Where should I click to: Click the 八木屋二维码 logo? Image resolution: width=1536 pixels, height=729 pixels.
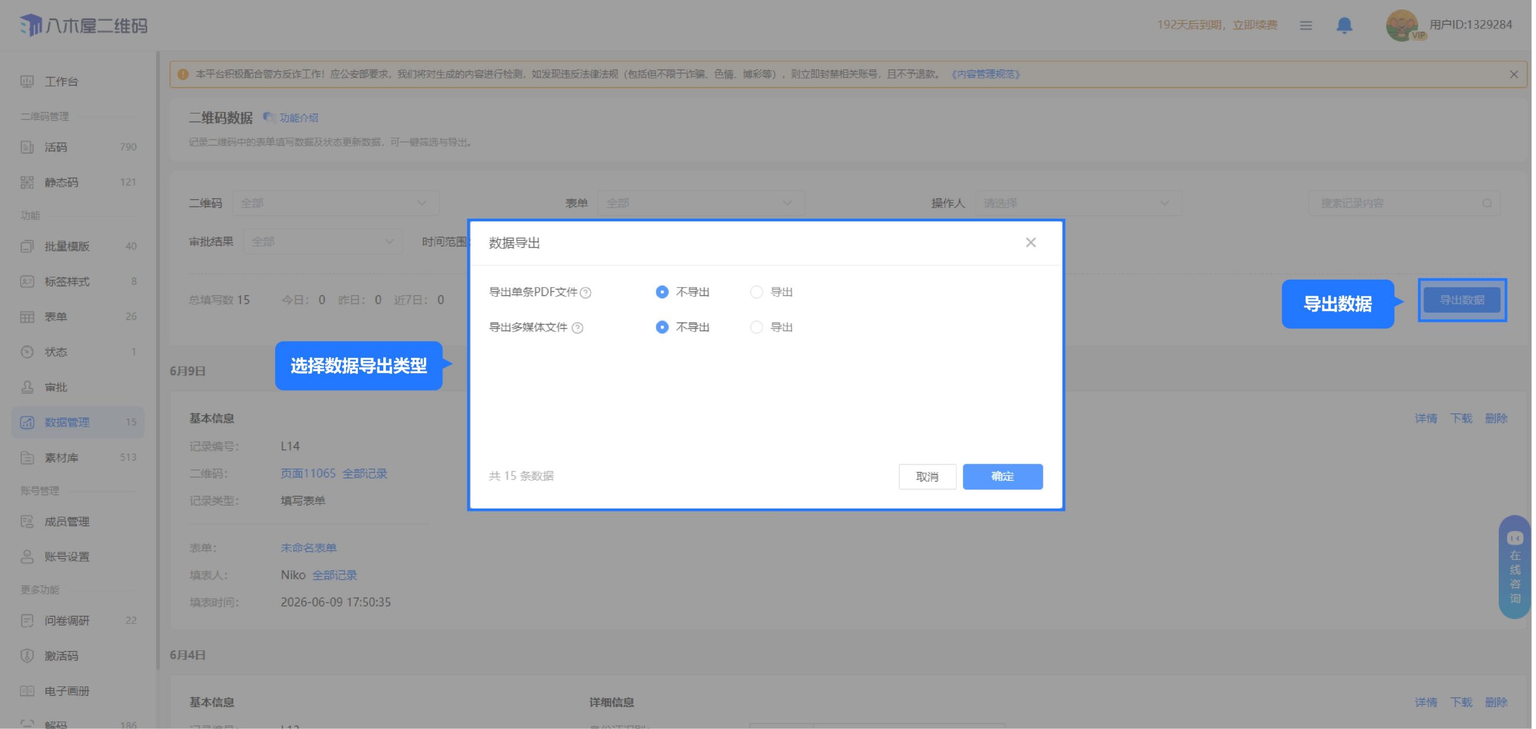(x=83, y=25)
